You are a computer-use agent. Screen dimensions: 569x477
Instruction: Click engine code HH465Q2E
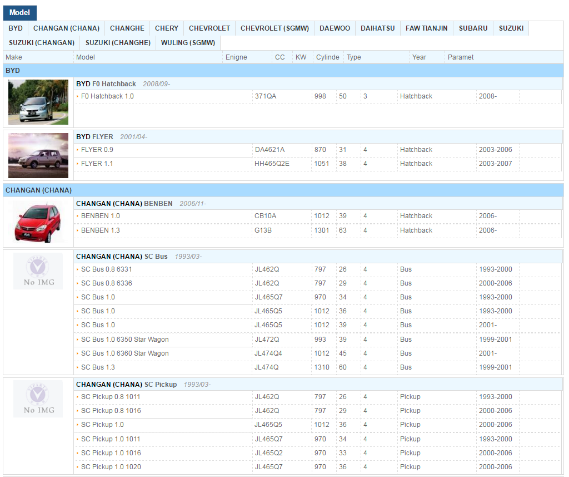[x=272, y=164]
